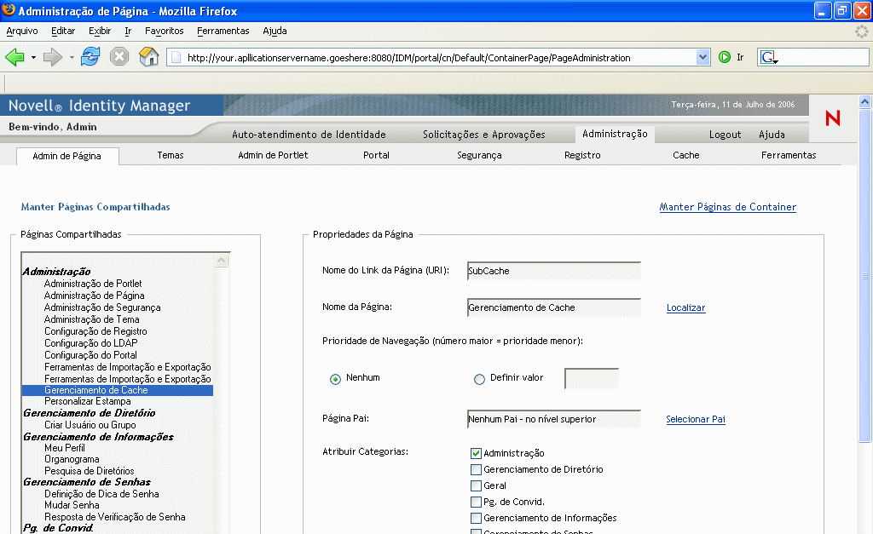Screen dimensions: 873x534
Task: Select Criar Usuário ou Grupo item
Action: [90, 425]
